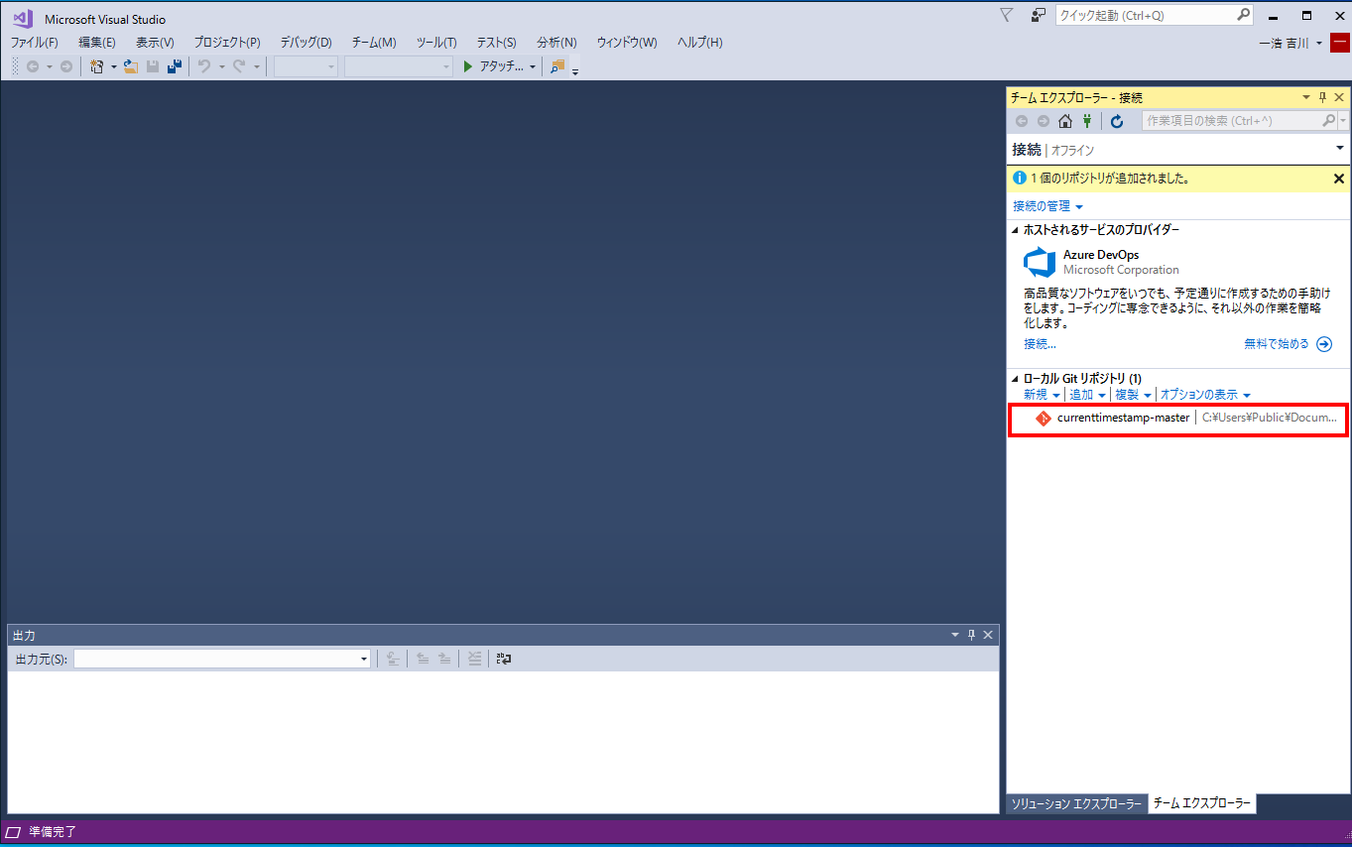Pin or unpin the Team Explorer panel
The height and width of the screenshot is (847, 1352).
(1322, 97)
